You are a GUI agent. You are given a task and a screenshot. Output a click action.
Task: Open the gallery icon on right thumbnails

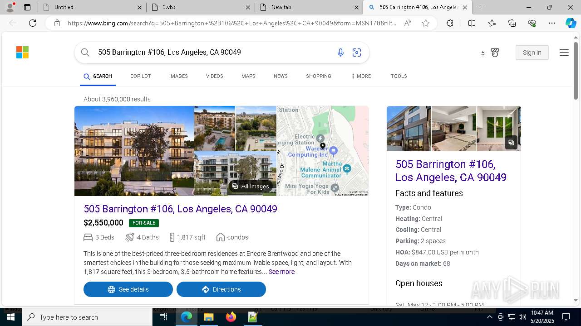[511, 142]
